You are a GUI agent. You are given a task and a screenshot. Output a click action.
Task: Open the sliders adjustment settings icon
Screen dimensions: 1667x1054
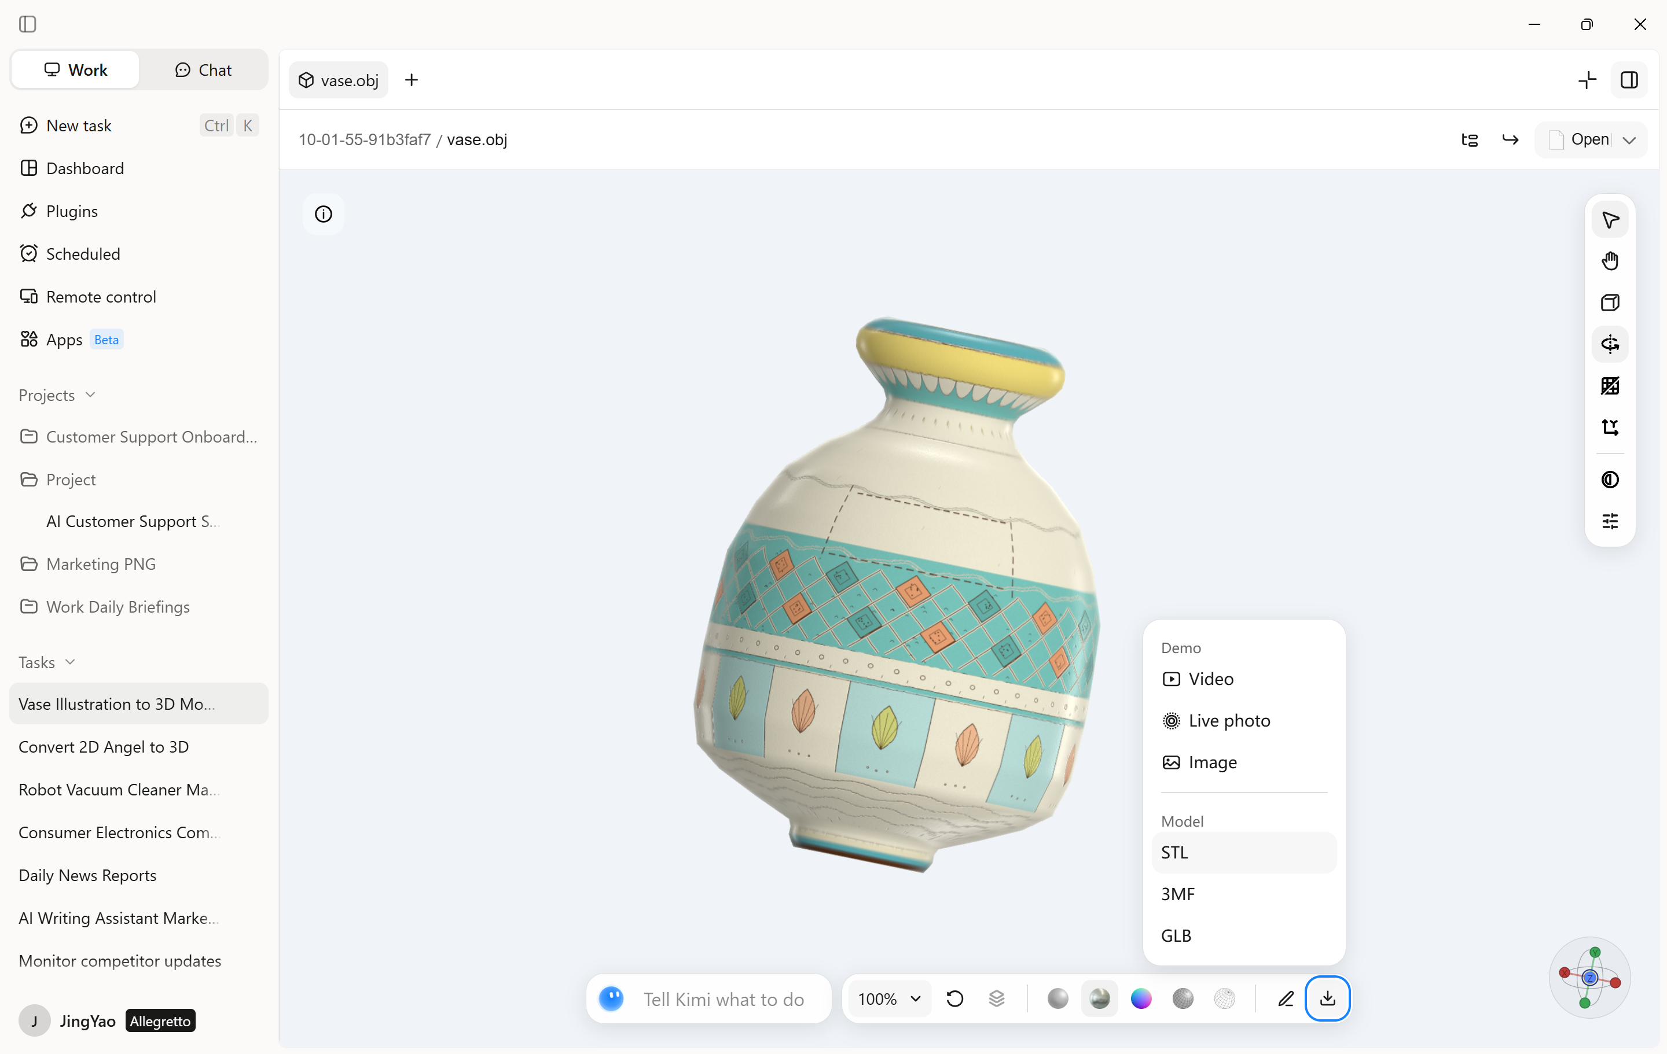coord(1610,521)
